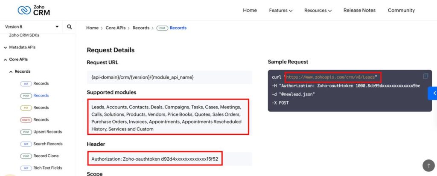This screenshot has width=437, height=176.
Task: Open the search magnifier icon
Action: (x=70, y=27)
